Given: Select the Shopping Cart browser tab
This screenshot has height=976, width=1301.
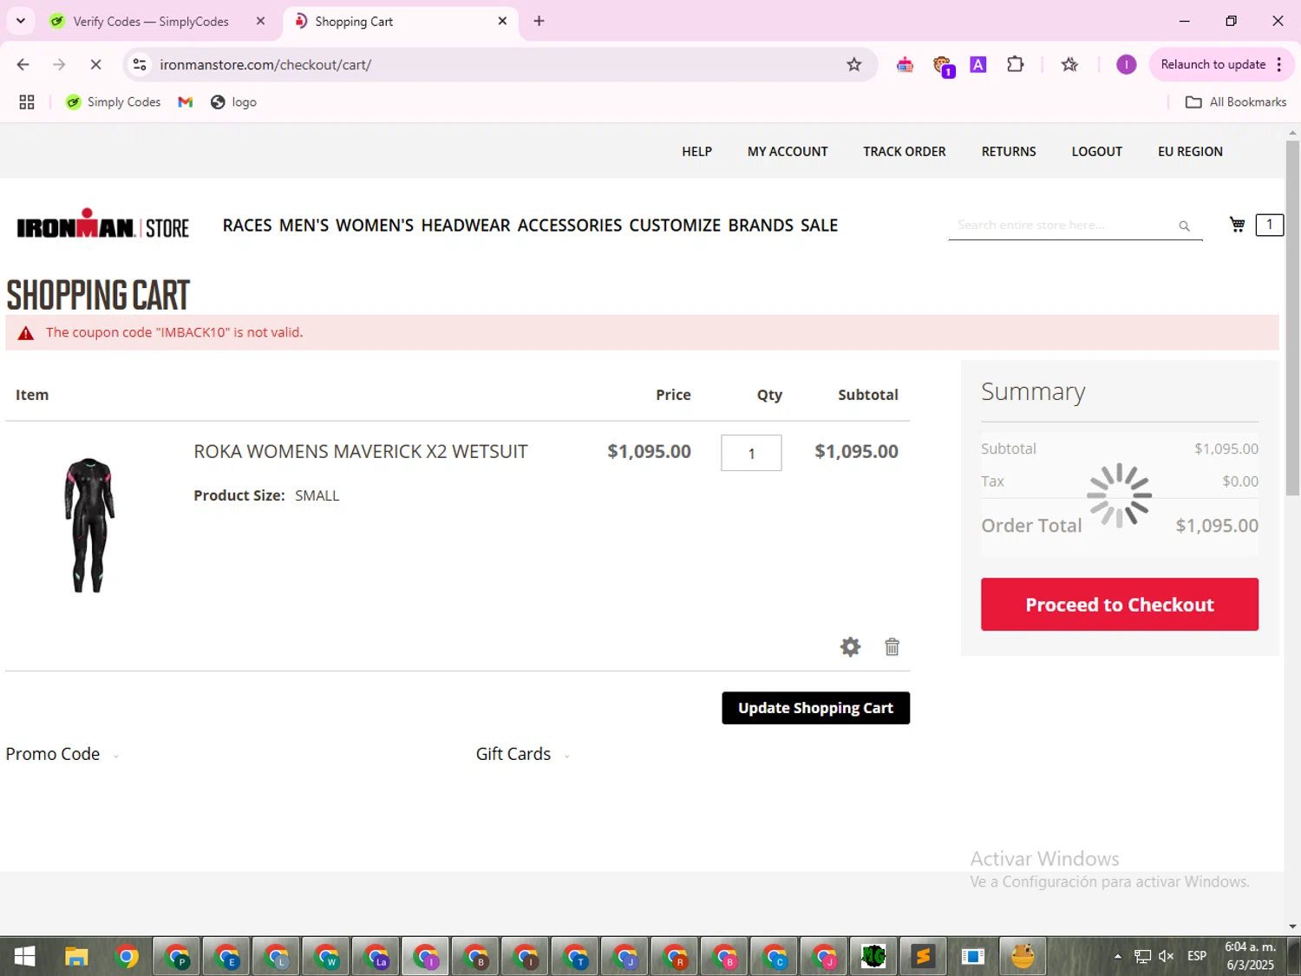Looking at the screenshot, I should coord(354,22).
